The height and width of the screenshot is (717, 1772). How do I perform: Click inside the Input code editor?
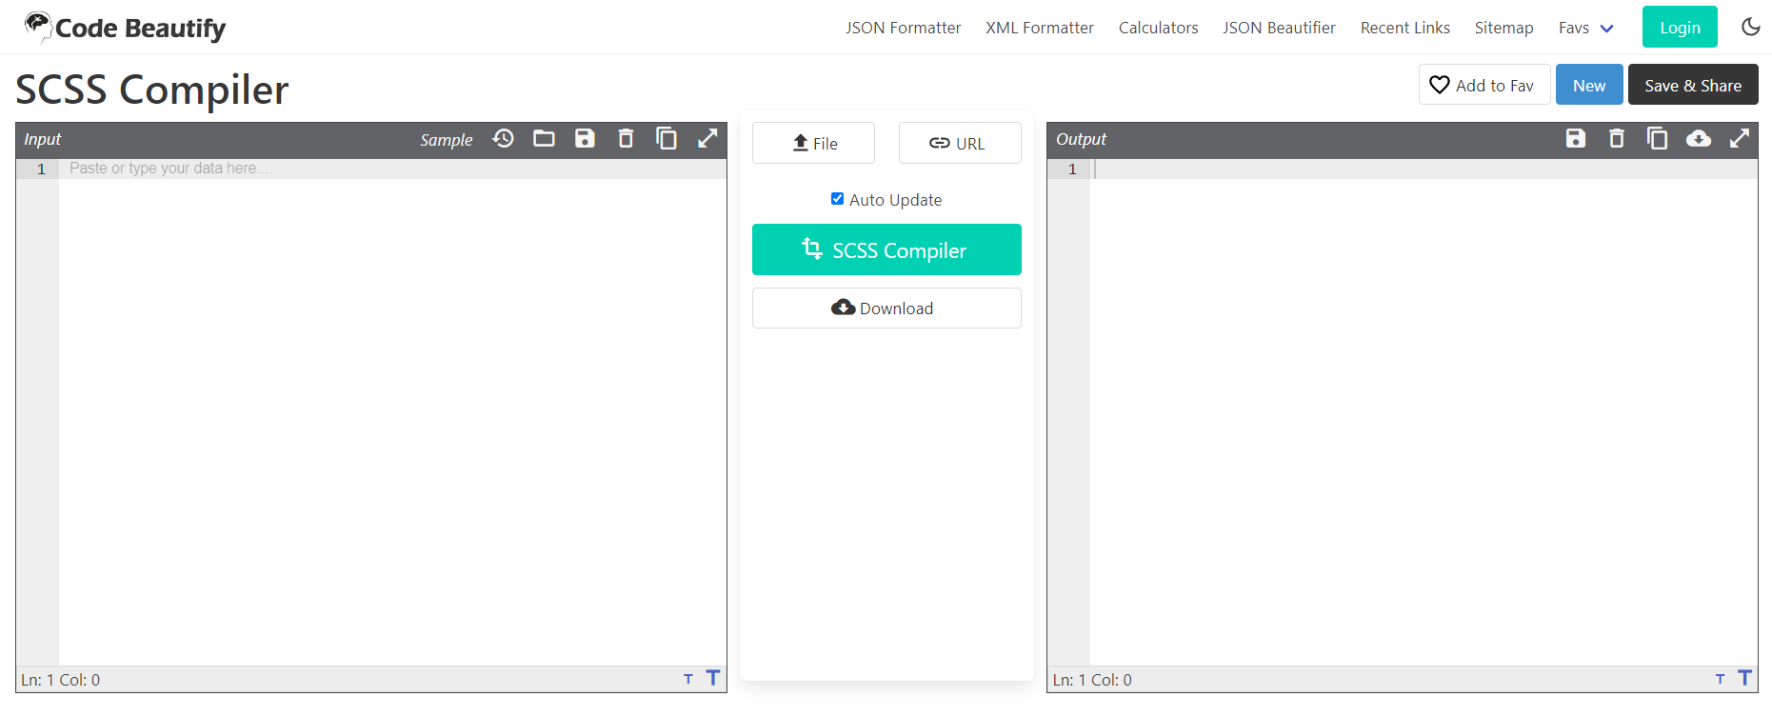coord(392,411)
